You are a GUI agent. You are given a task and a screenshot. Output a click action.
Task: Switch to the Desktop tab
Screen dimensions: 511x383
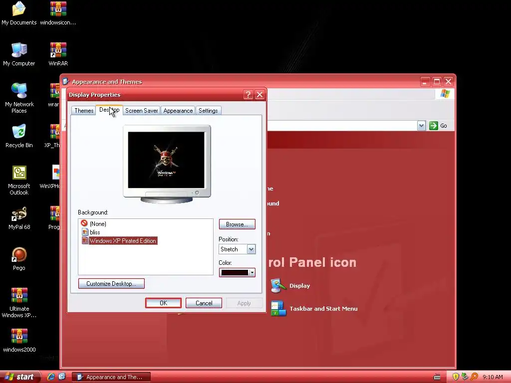tap(109, 110)
